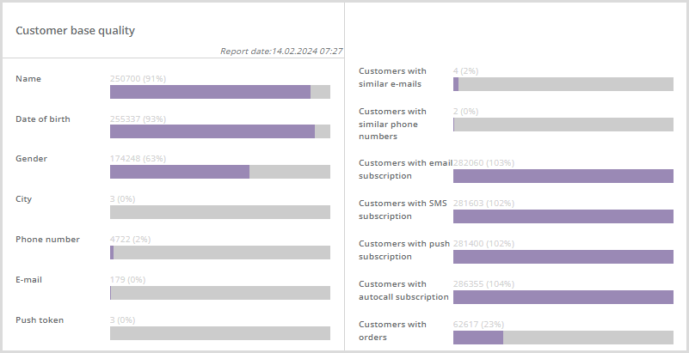Click the report date text

(281, 52)
